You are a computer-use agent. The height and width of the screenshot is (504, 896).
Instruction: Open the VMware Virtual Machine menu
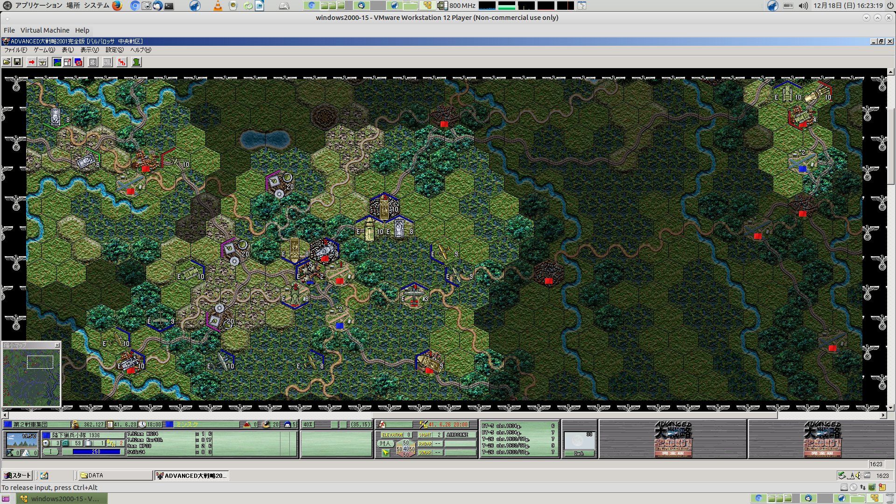point(45,30)
